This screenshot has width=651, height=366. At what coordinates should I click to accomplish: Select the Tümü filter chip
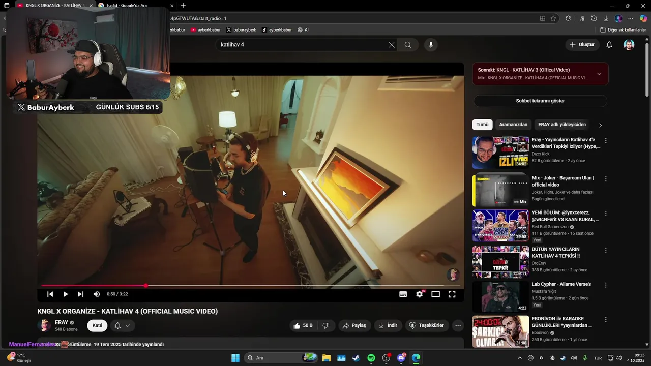482,125
